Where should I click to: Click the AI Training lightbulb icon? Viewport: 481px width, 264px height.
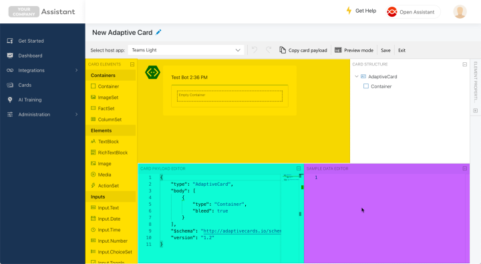(10, 100)
